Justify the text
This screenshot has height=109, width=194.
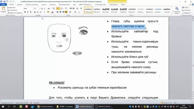(x=66, y=12)
